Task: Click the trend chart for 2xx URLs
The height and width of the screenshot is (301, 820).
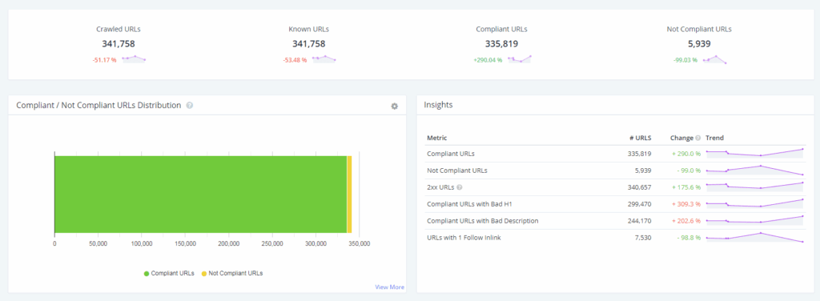Action: pos(754,187)
